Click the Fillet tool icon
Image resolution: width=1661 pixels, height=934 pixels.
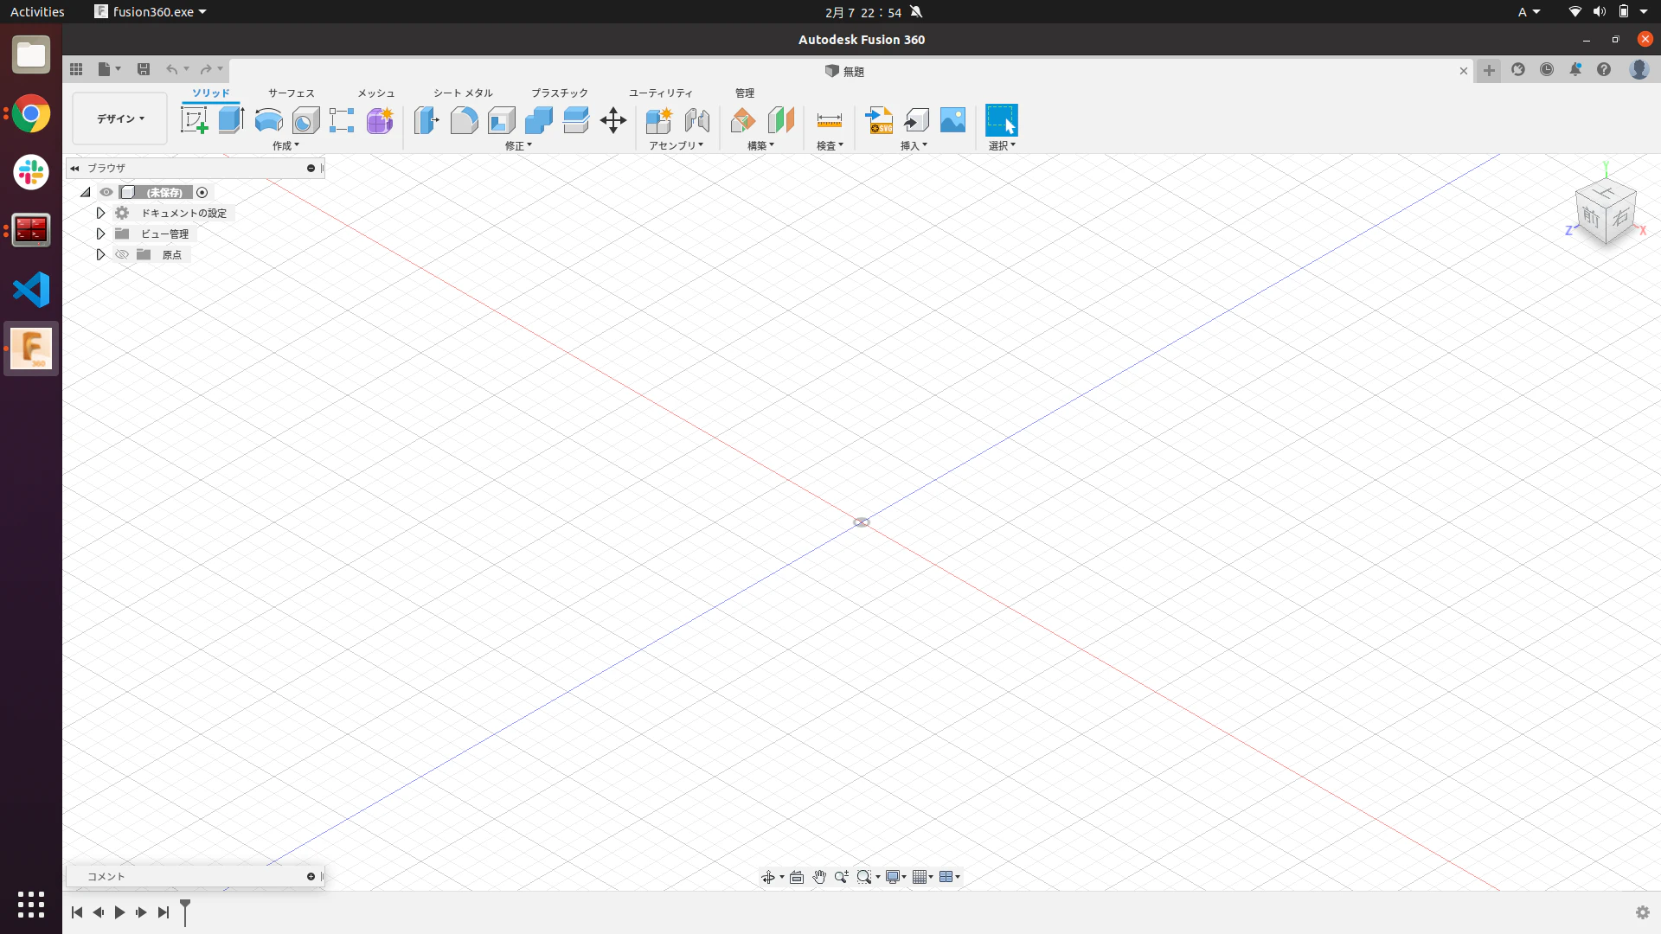464,120
